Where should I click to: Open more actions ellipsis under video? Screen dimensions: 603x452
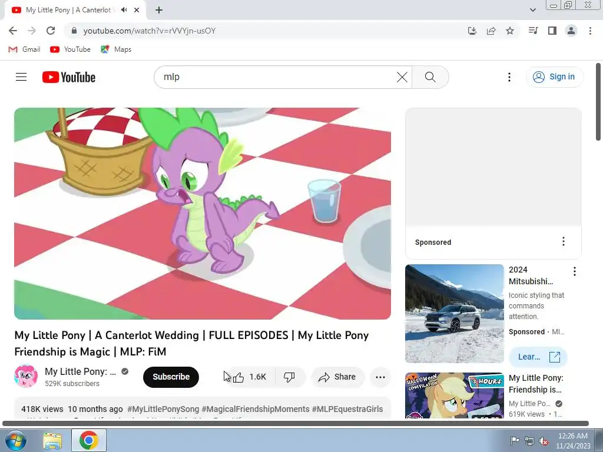click(380, 377)
